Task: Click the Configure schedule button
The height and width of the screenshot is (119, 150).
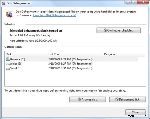Action: pos(119,30)
